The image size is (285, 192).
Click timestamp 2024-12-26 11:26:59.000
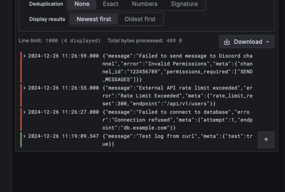tap(63, 56)
